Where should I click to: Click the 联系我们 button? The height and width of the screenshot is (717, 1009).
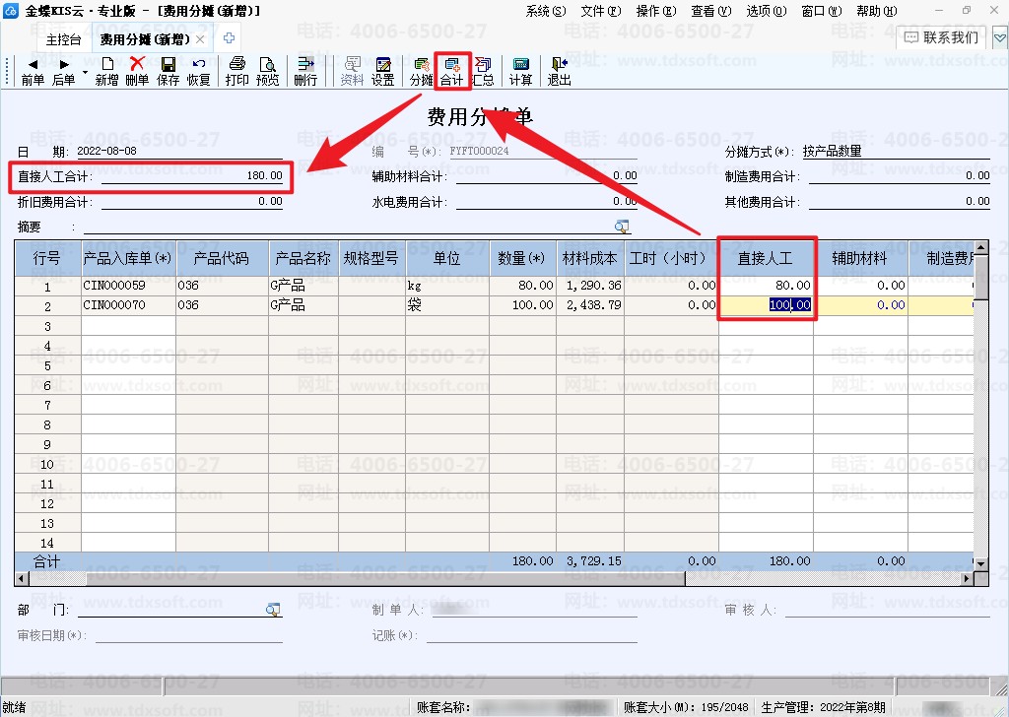tap(941, 38)
